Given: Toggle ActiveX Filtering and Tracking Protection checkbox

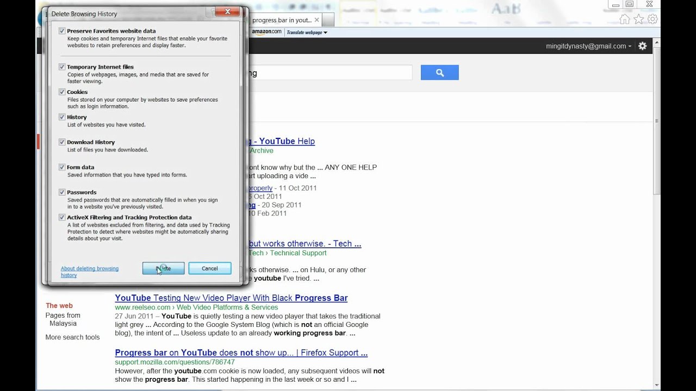Looking at the screenshot, I should [x=62, y=217].
